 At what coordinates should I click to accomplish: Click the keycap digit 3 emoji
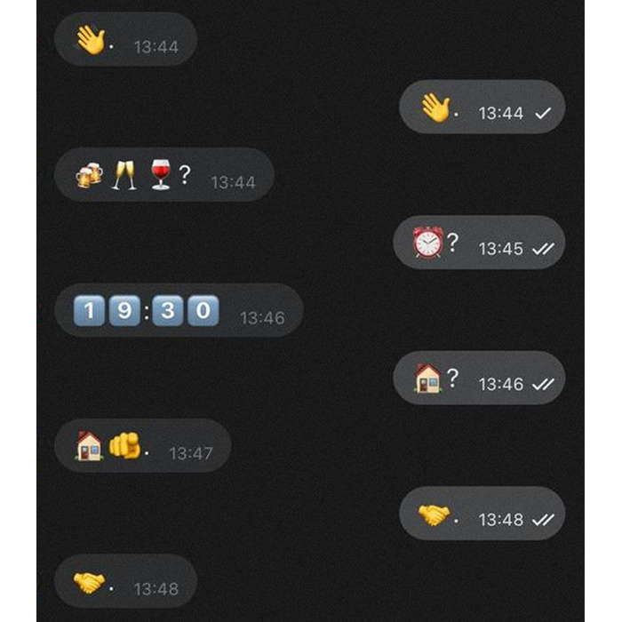coord(168,310)
